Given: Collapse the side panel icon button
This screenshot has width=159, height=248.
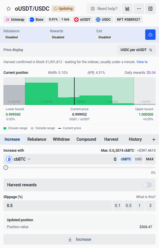Looking at the screenshot, I should pos(150,9).
